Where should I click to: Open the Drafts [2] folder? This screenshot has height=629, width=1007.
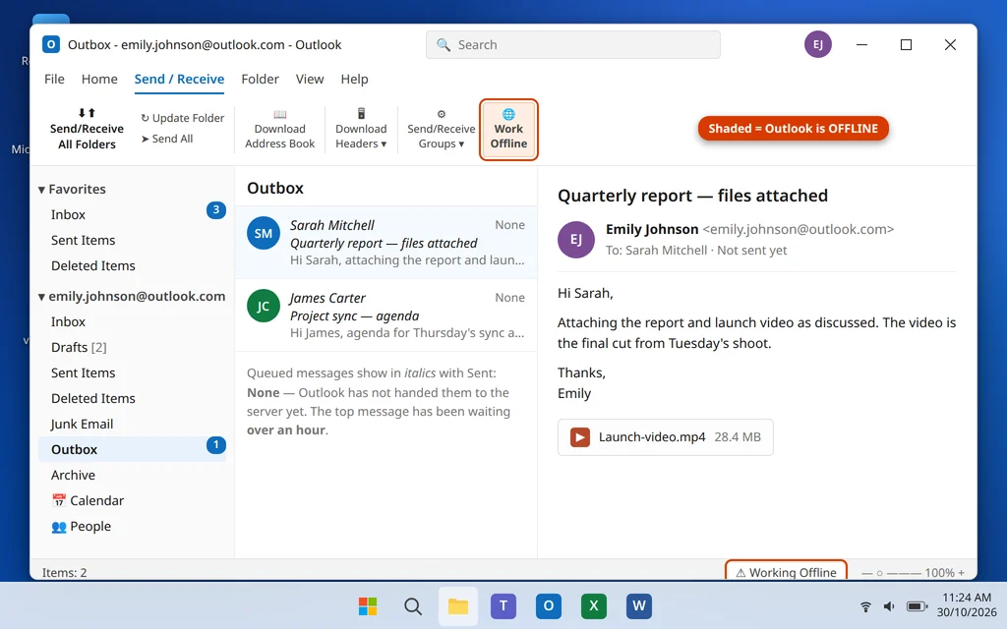coord(133,347)
